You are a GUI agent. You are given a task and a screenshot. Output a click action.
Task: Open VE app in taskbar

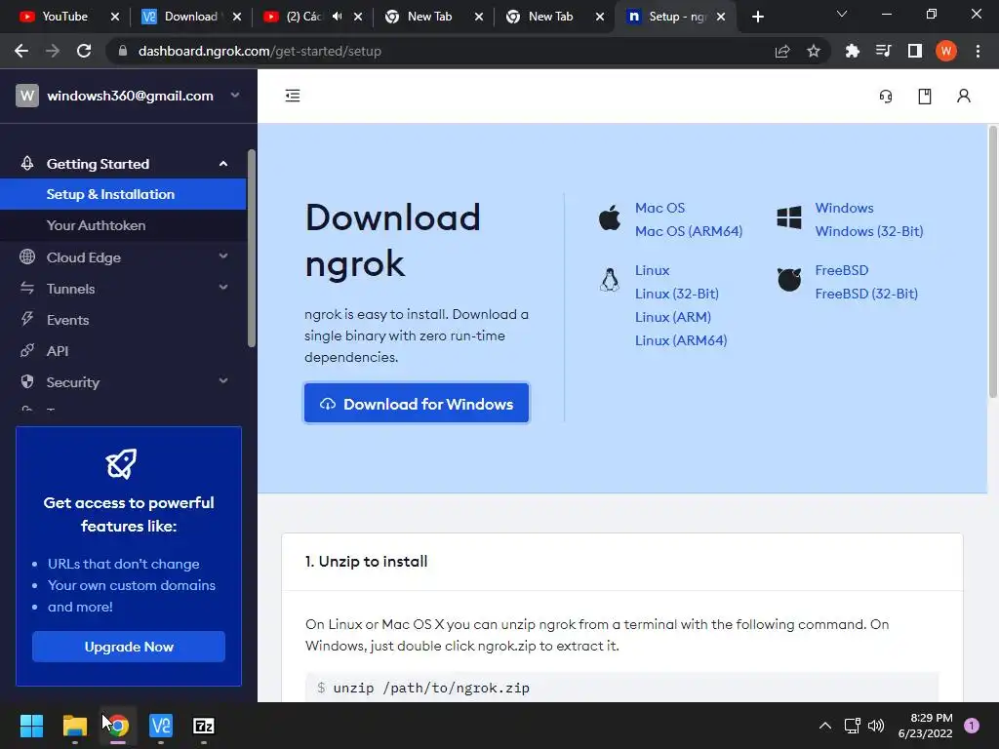pyautogui.click(x=161, y=726)
